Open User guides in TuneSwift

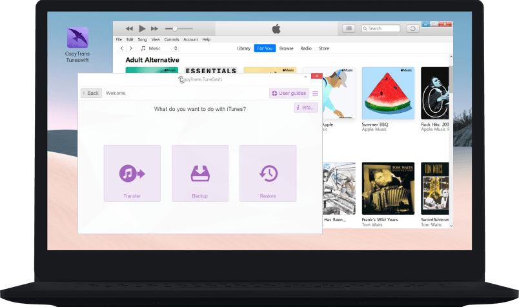[x=289, y=94]
